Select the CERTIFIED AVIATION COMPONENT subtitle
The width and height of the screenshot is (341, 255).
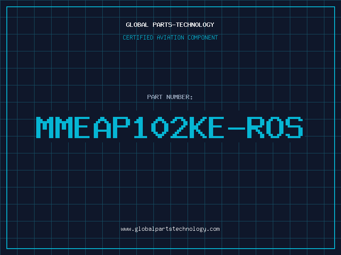(170, 37)
